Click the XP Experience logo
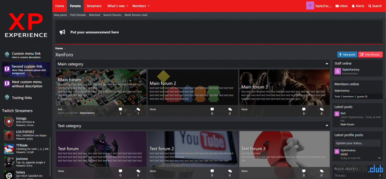 point(26,25)
